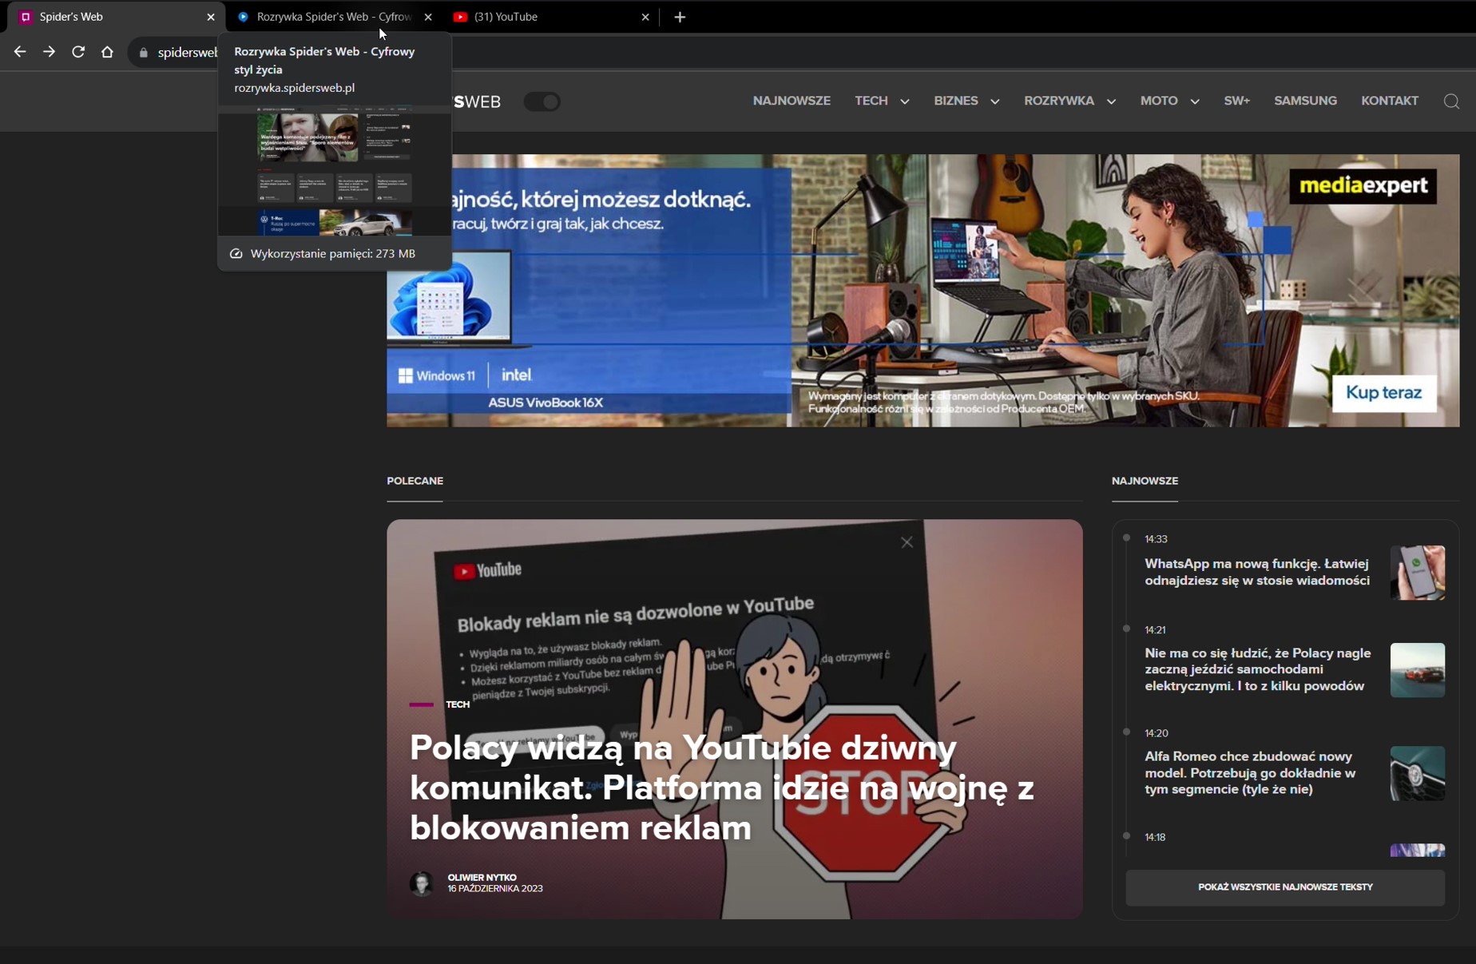
Task: Open the WhatsApp nową funkcję article
Action: click(1257, 572)
